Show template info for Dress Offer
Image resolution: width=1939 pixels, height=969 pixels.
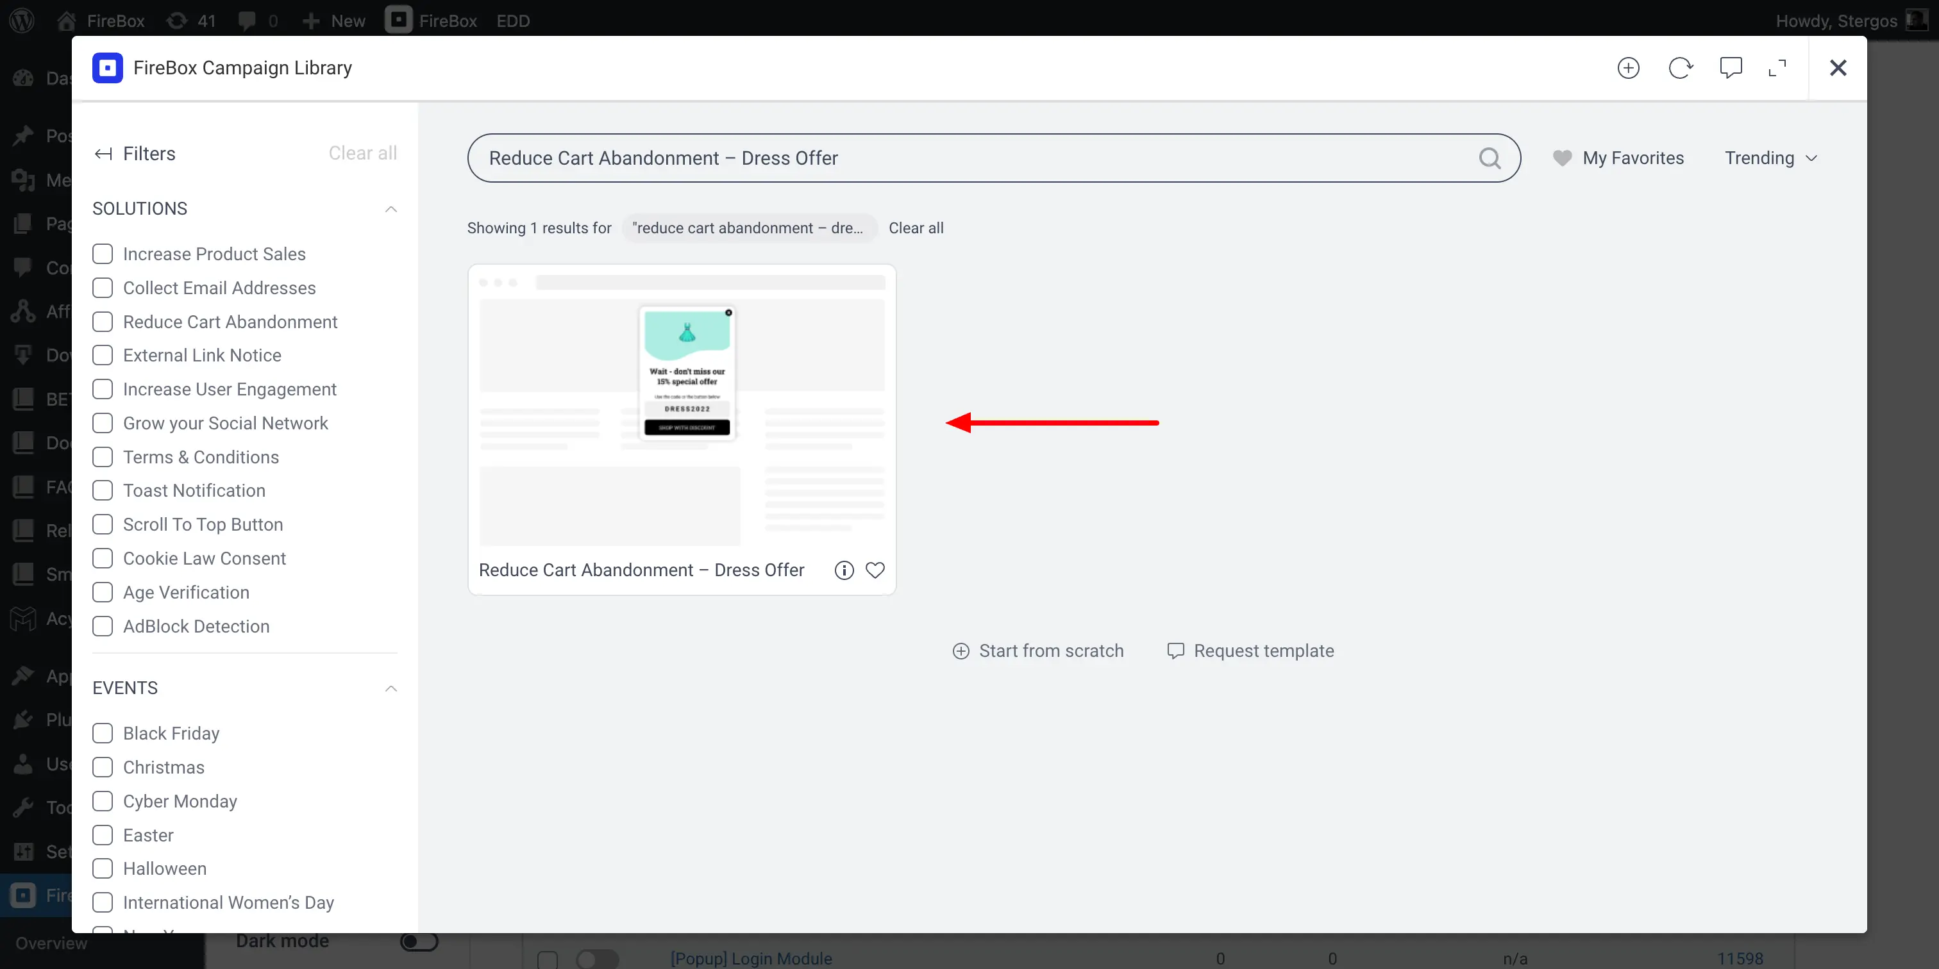click(844, 570)
